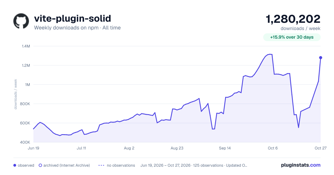The width and height of the screenshot is (334, 175).
Task: Click the 'downloads / week' label under the total
Action: 301,28
